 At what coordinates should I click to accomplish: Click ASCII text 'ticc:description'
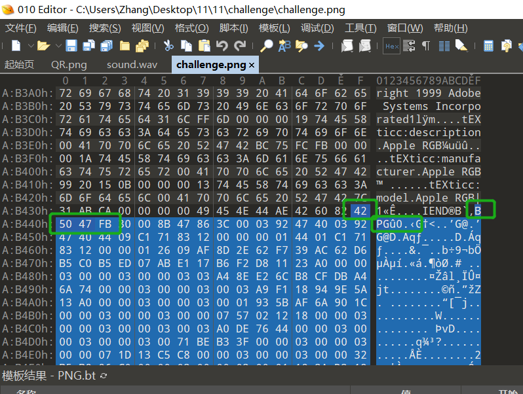point(429,133)
